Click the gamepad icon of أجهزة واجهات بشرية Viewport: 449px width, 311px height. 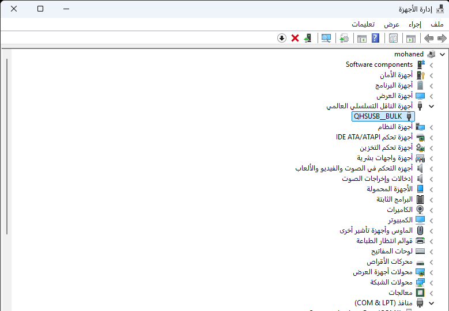(x=420, y=158)
